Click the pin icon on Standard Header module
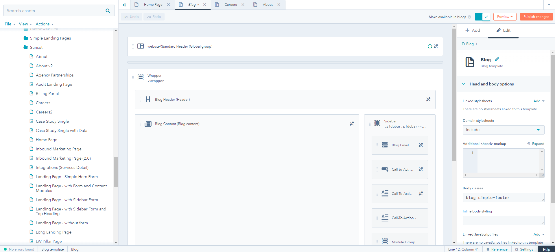The width and height of the screenshot is (555, 252). pos(436,46)
